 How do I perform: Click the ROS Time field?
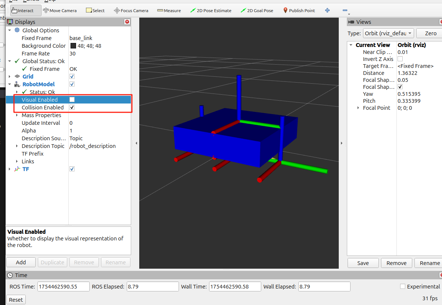tap(63, 287)
